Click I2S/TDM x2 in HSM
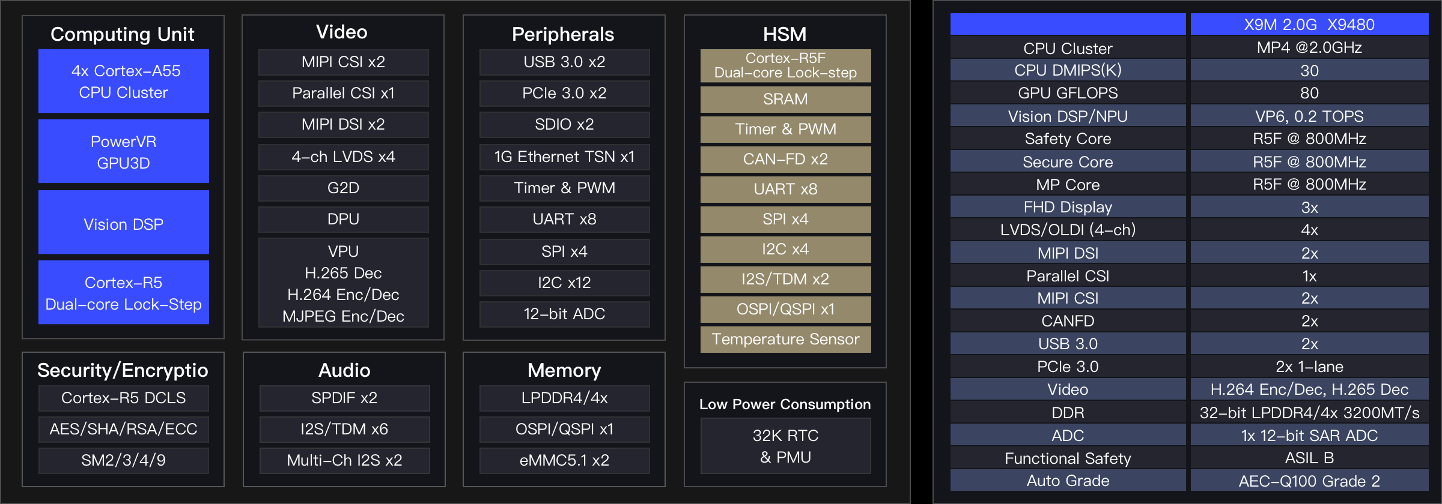 pyautogui.click(x=785, y=279)
